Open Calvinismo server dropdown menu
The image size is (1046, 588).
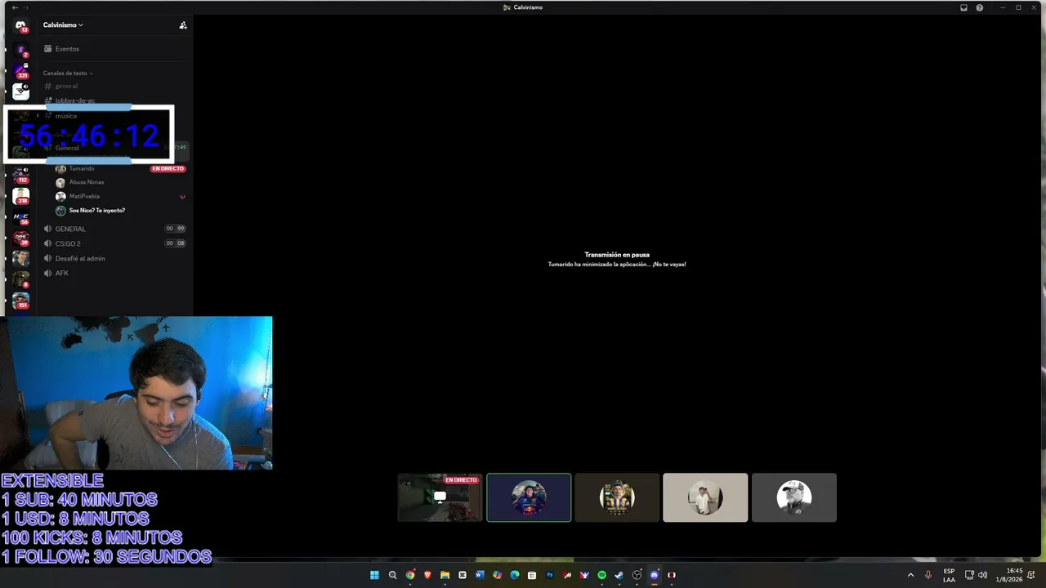click(63, 25)
